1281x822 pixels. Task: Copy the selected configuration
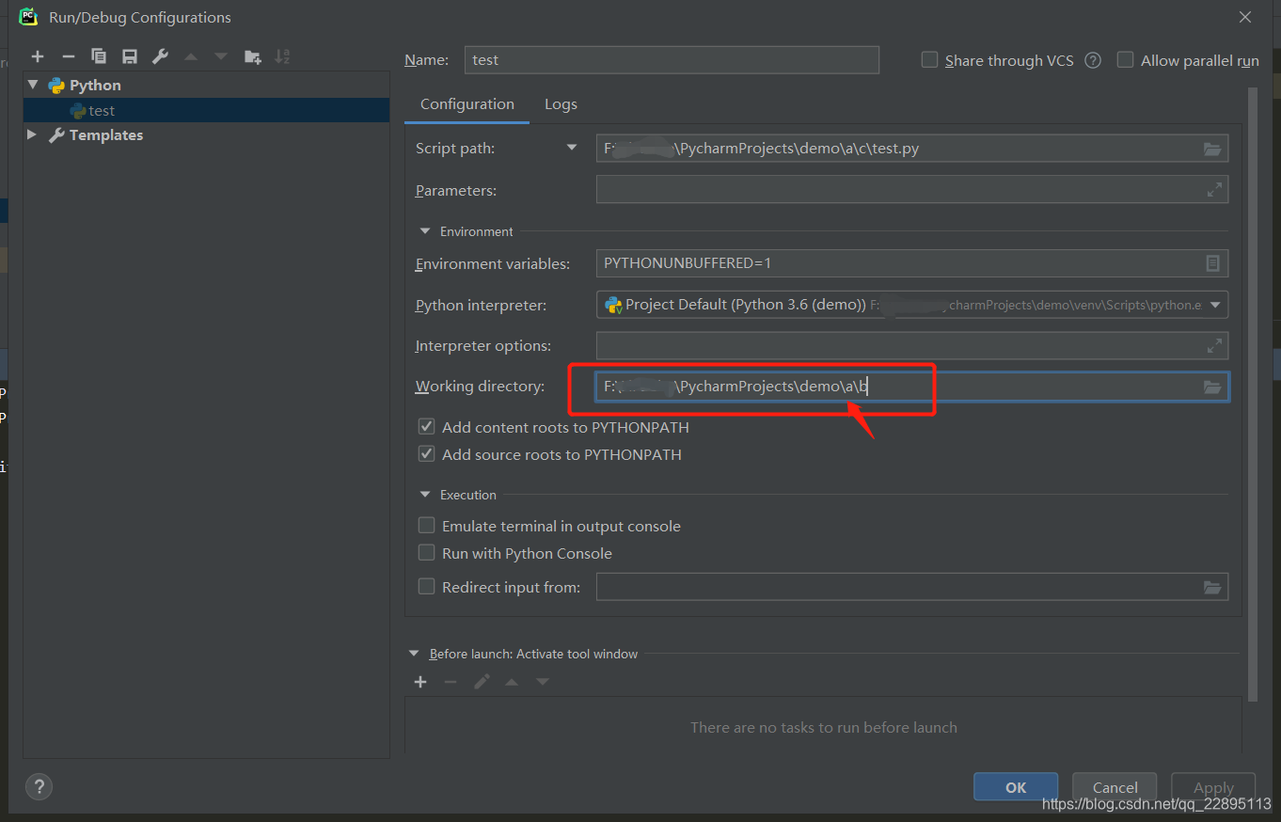click(x=99, y=56)
